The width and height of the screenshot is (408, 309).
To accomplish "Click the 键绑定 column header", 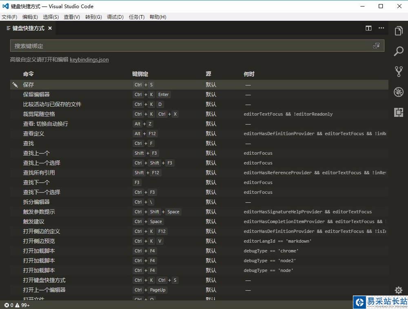I will click(x=140, y=74).
